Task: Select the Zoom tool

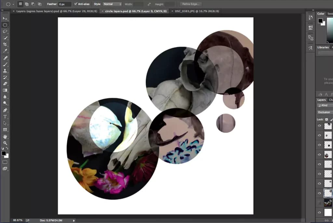Action: 5,143
